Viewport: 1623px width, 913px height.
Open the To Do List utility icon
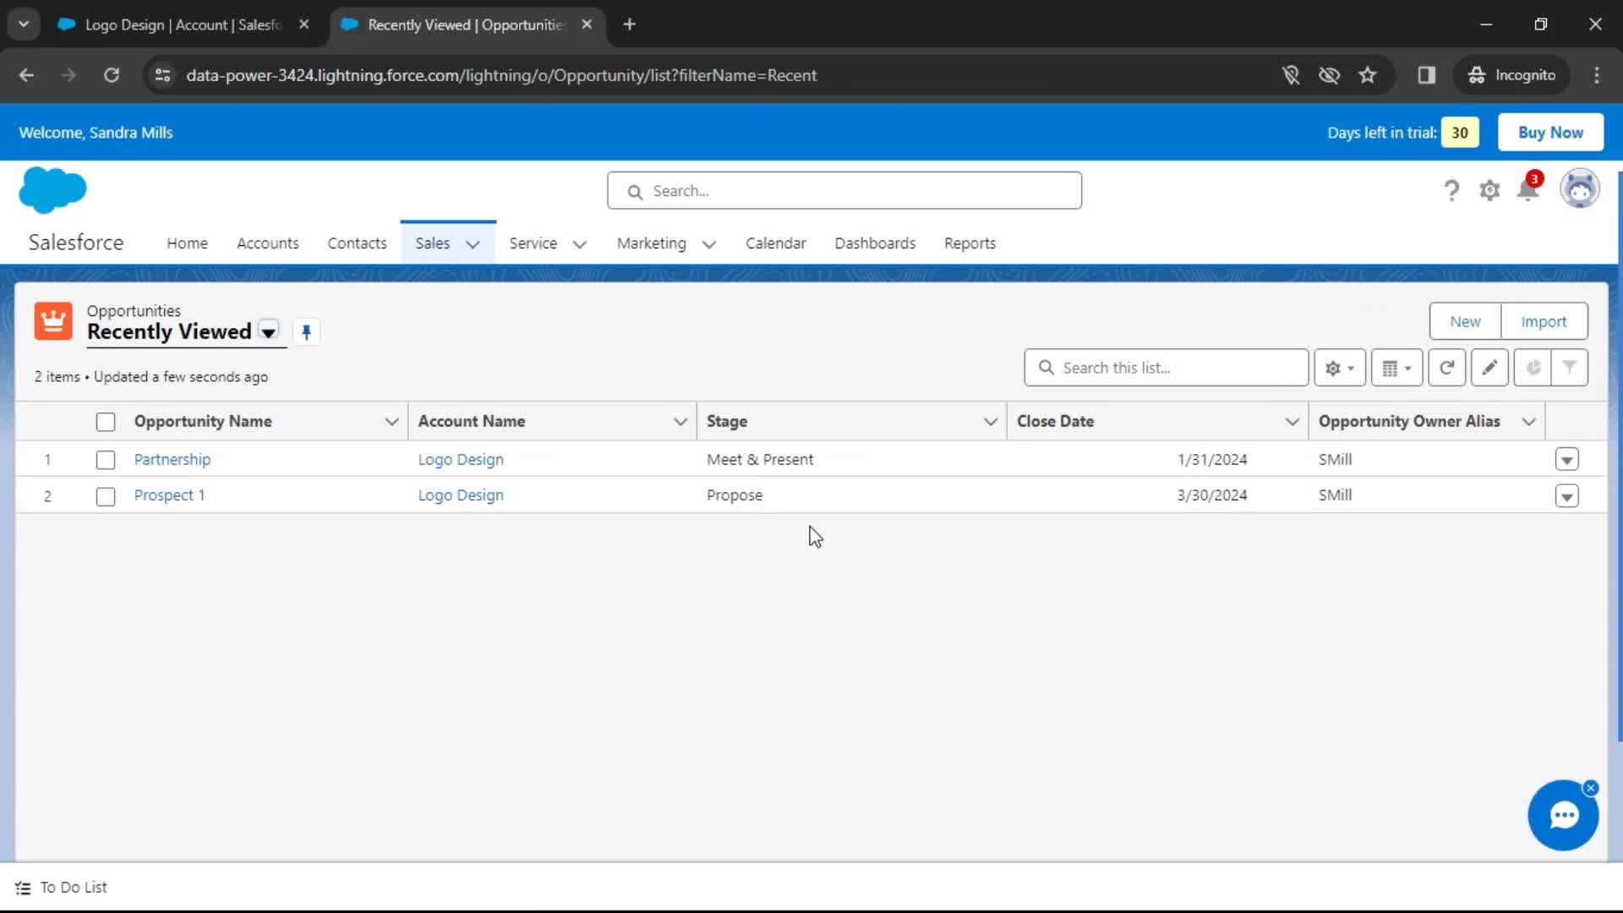tap(23, 888)
